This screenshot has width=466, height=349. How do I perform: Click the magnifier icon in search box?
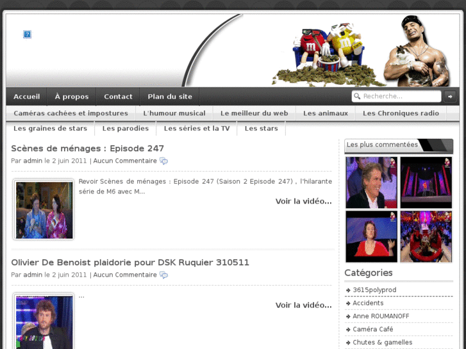click(x=357, y=96)
